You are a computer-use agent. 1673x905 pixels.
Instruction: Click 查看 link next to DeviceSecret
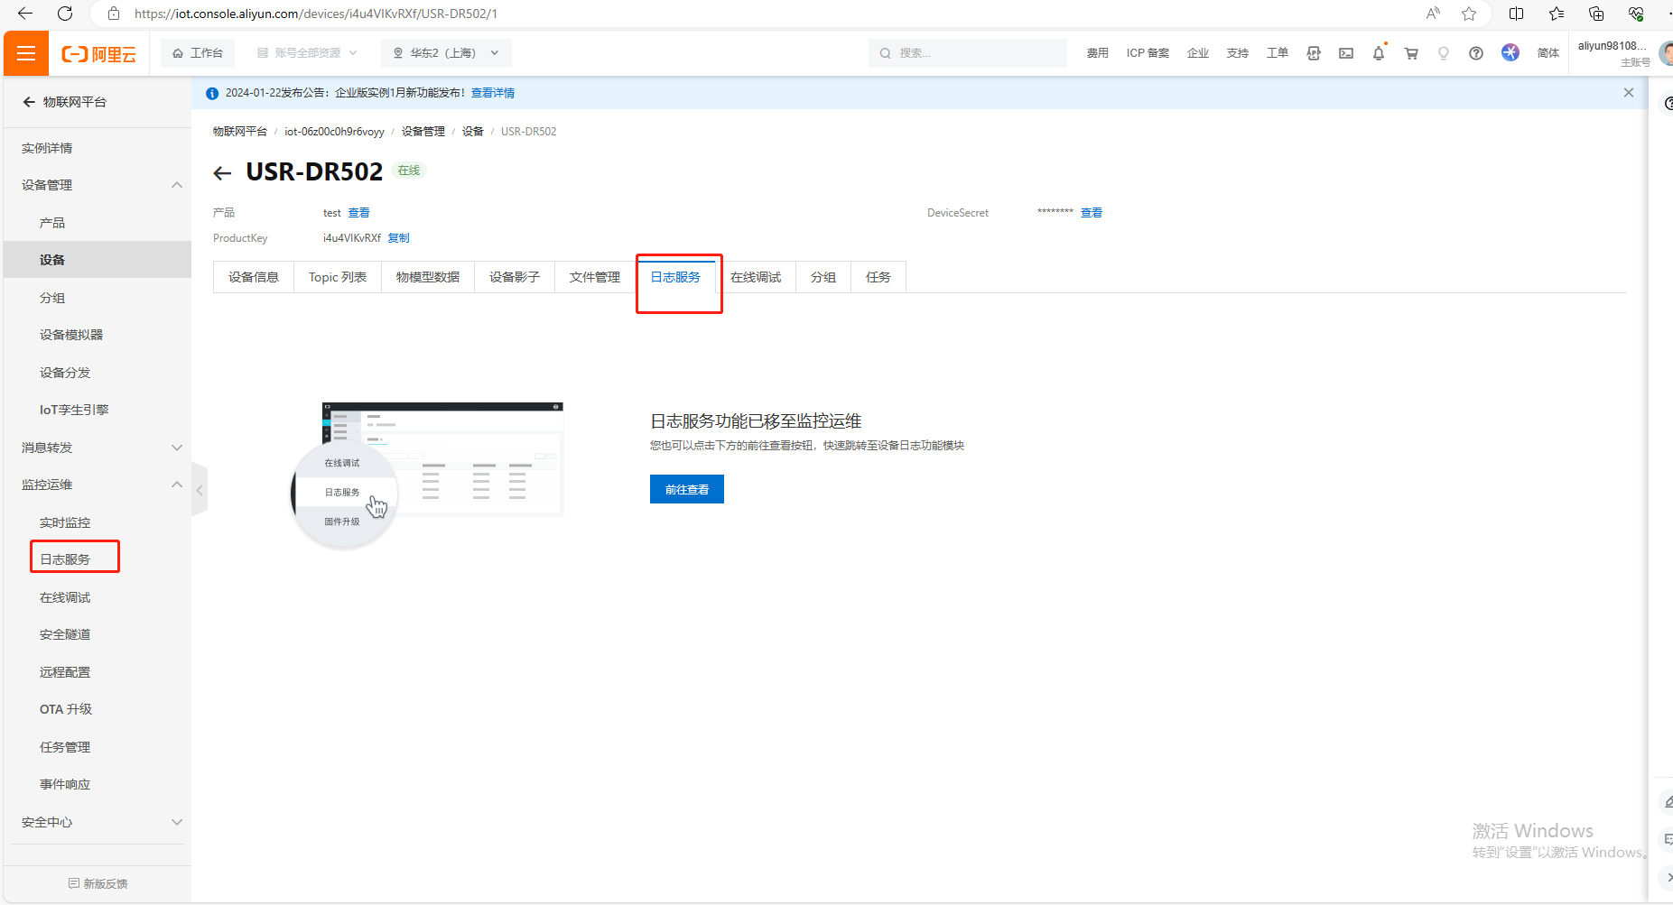(1091, 213)
